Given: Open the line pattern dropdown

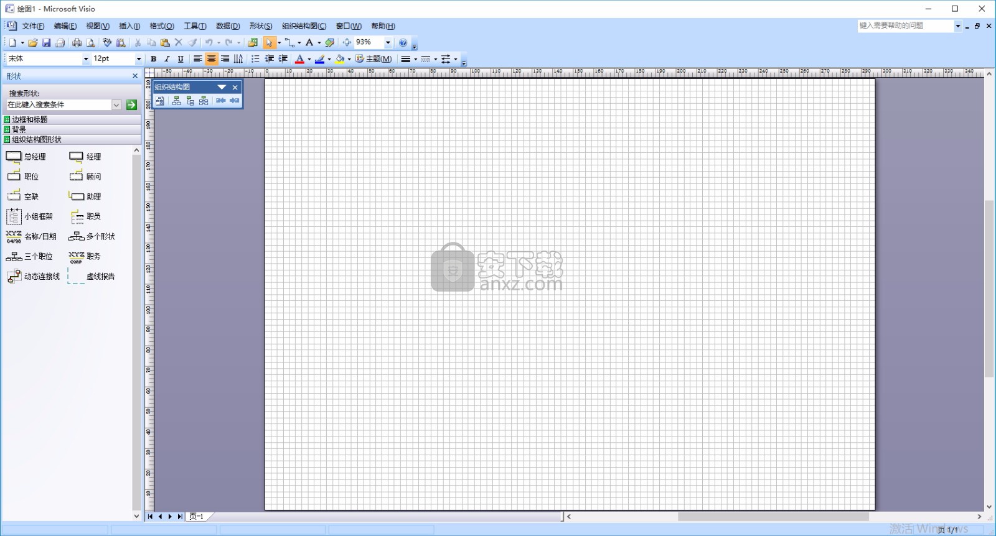Looking at the screenshot, I should point(436,59).
